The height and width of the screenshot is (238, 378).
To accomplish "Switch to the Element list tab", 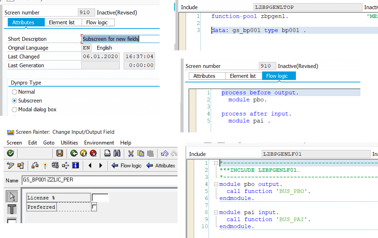I will tap(63, 22).
